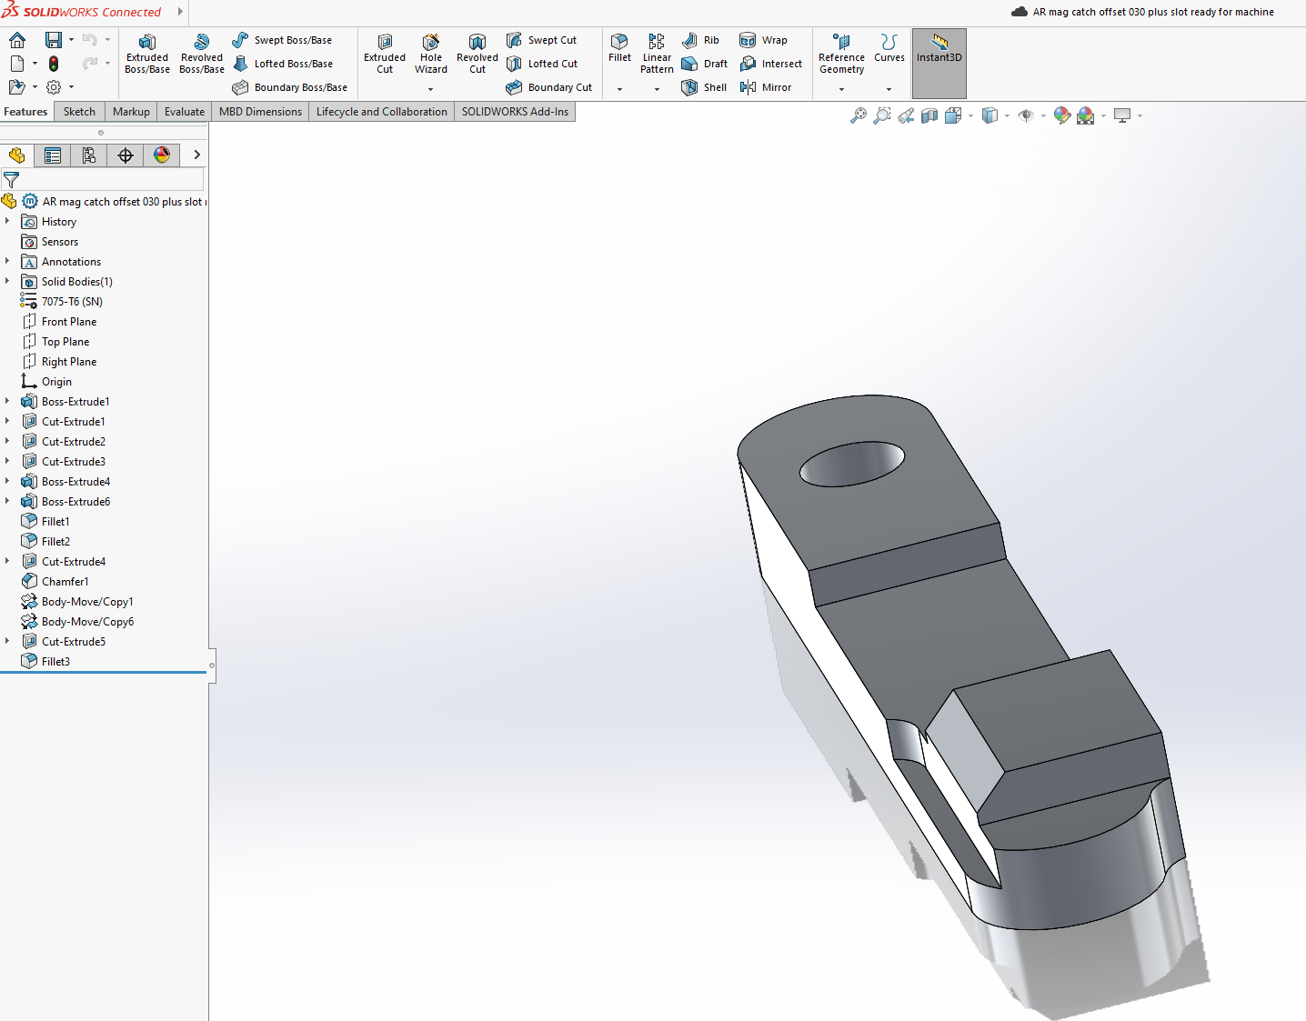This screenshot has height=1021, width=1306.
Task: Expand Cut-Extrude5 in feature tree
Action: coord(7,641)
